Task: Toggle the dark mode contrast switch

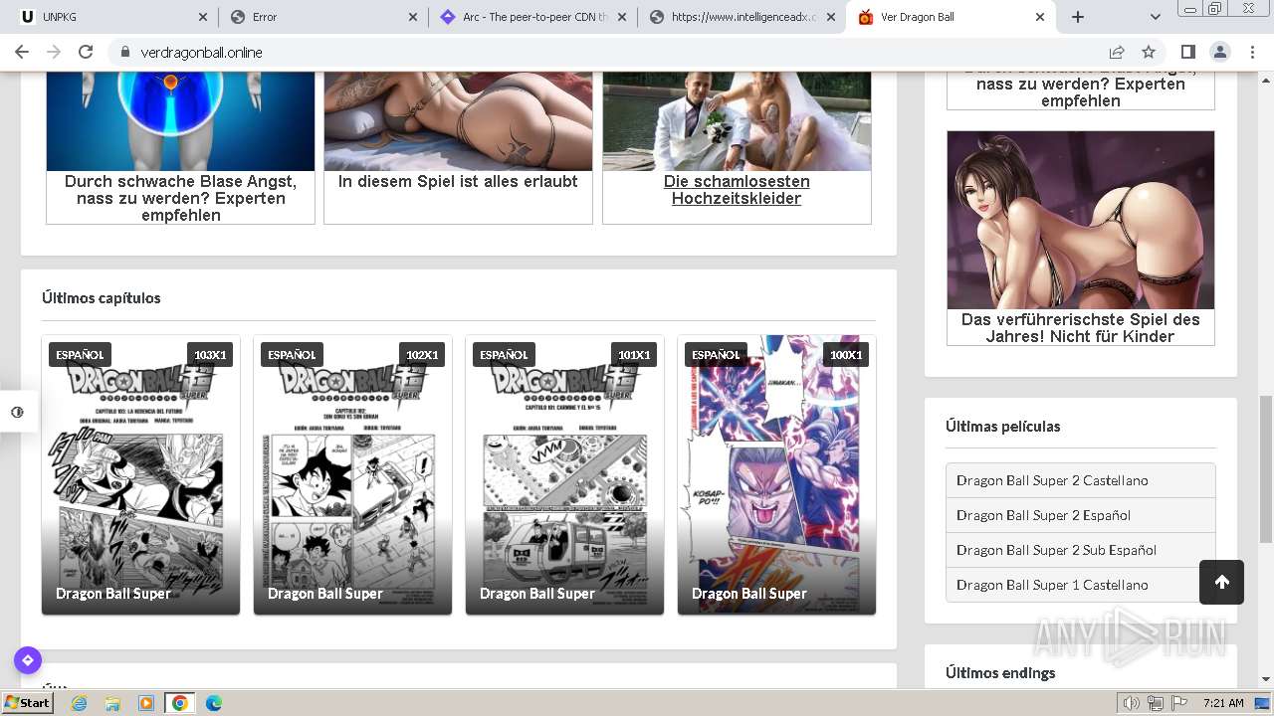Action: click(x=17, y=412)
